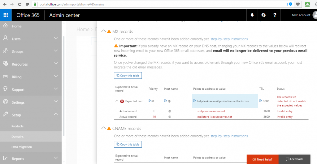Expand the Settings menu chevron
The image size is (317, 164).
coord(56,101)
